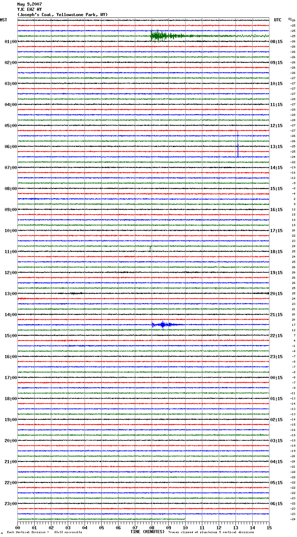Screen dimensions: 297x537
Task: Select the "06:00" MST row label
Action: tap(11, 147)
